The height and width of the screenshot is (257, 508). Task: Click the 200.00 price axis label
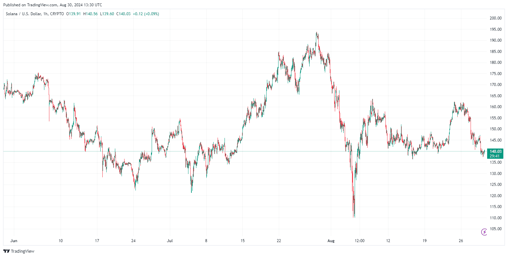(495, 18)
